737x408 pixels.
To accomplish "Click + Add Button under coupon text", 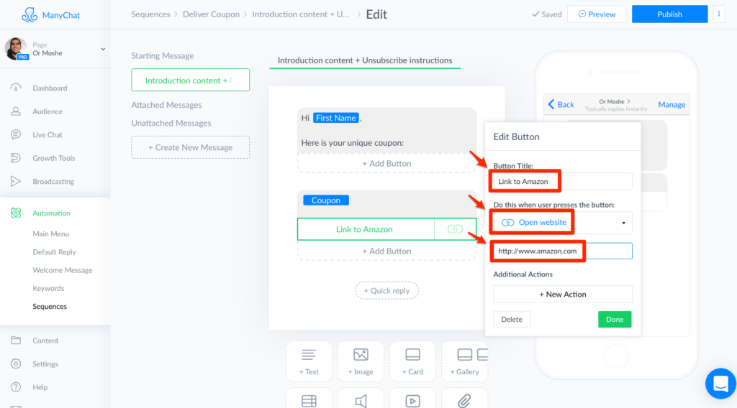I will 386,163.
